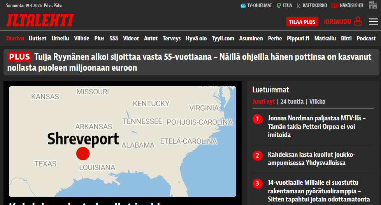Open the Pippuri.fi section
Screen dimensions: 381x205
(298, 38)
